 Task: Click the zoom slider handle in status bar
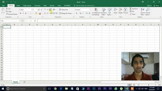coord(149,85)
